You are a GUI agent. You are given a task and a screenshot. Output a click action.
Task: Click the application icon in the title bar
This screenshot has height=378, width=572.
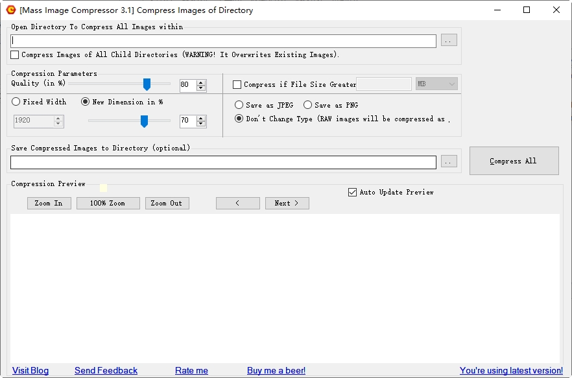pos(11,10)
